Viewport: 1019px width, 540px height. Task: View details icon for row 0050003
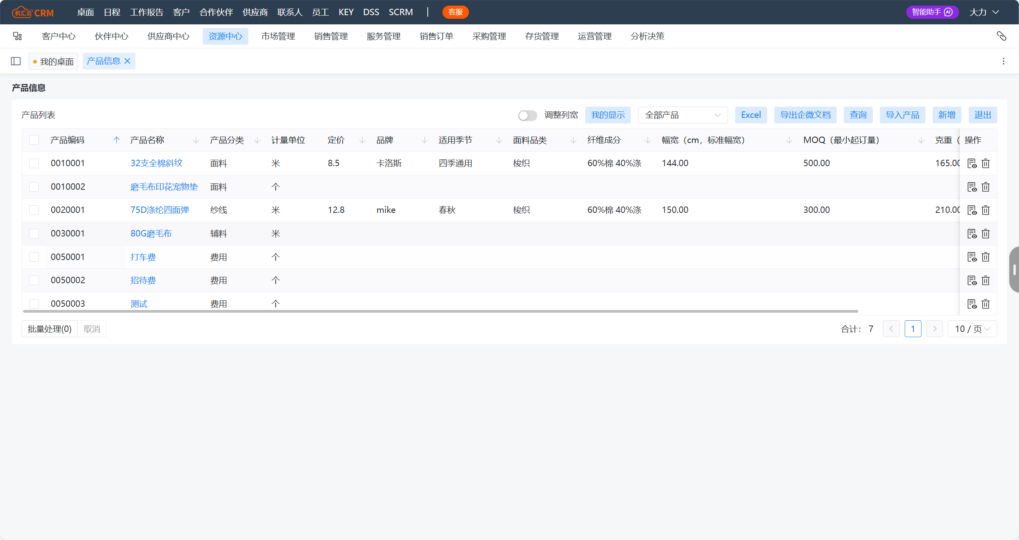972,304
